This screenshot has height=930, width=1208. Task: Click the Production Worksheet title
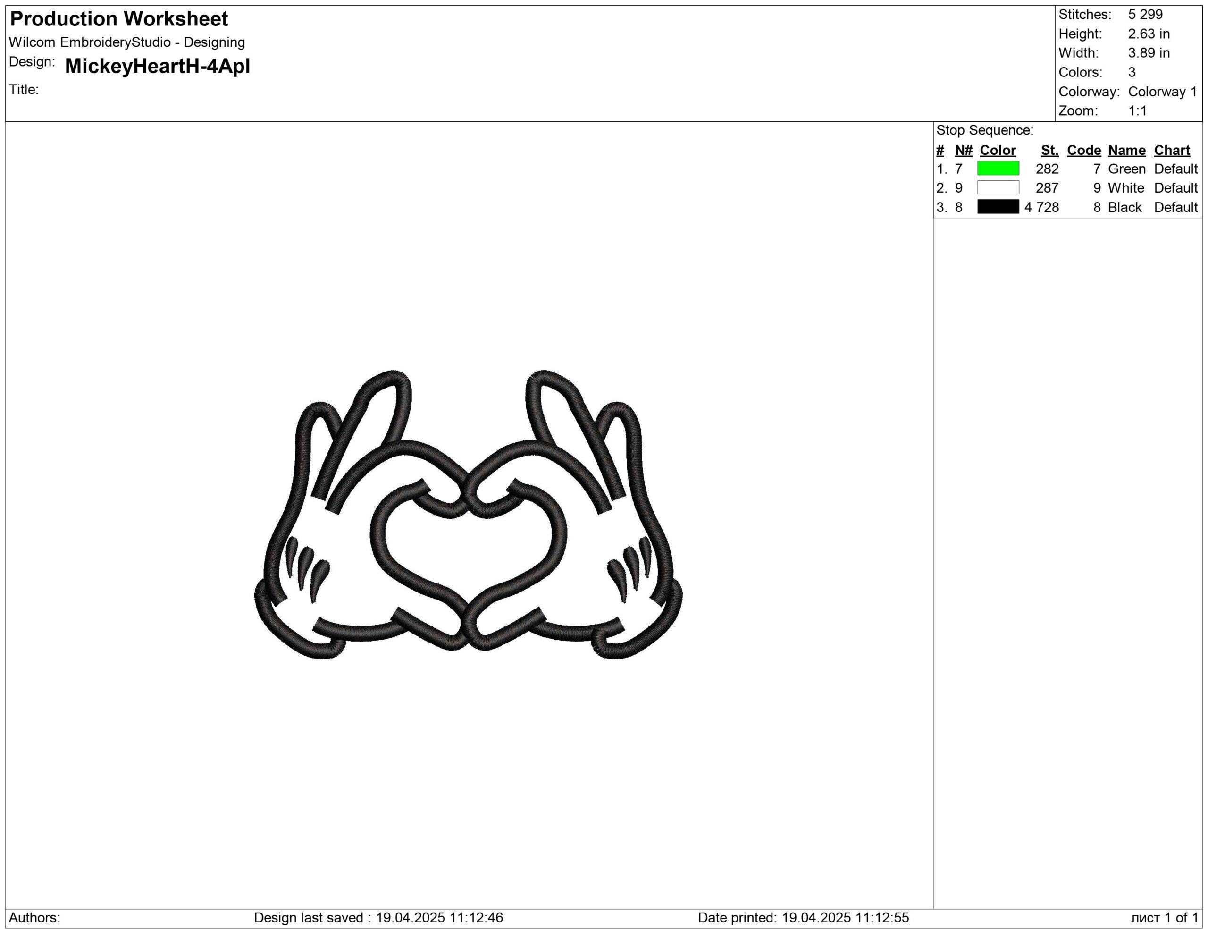pyautogui.click(x=119, y=19)
